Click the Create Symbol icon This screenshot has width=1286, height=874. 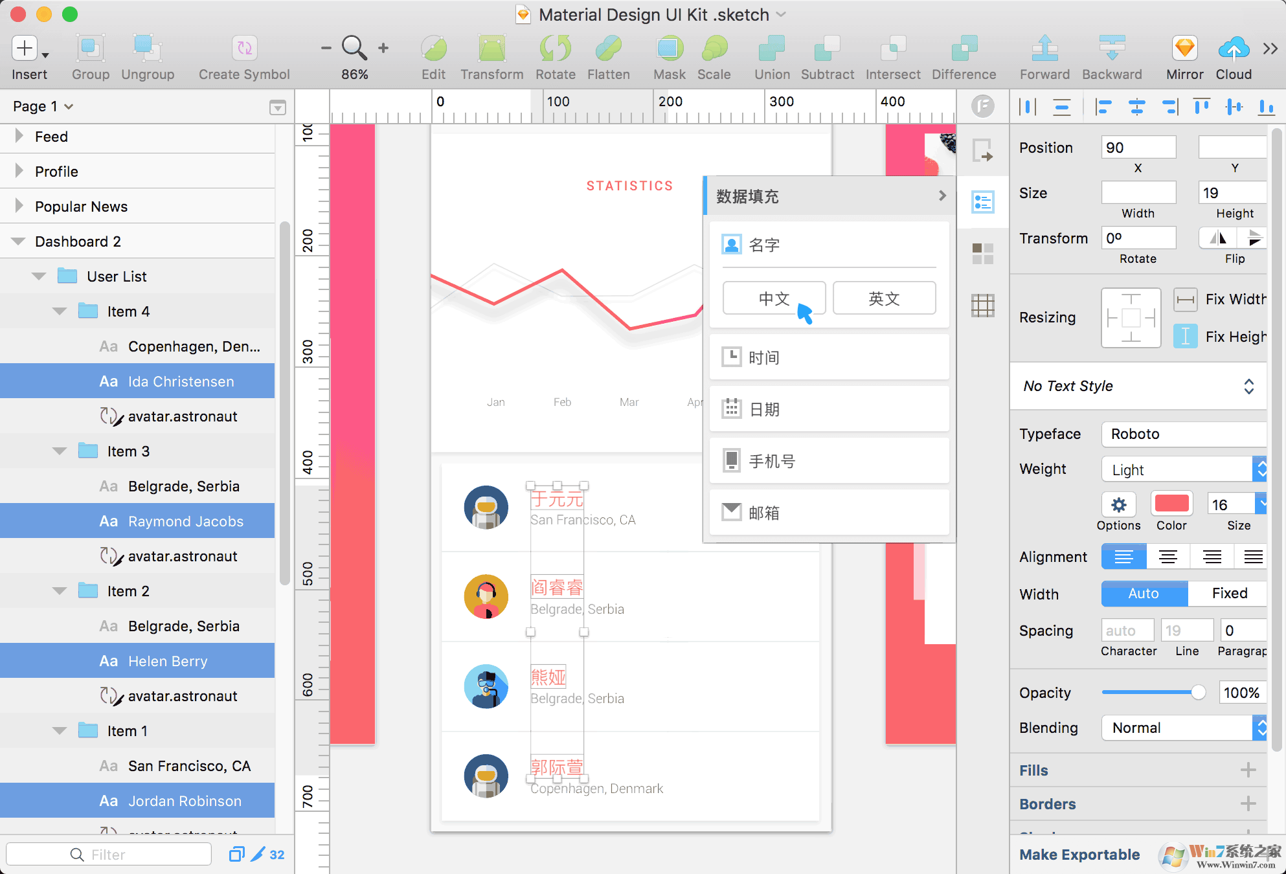244,49
